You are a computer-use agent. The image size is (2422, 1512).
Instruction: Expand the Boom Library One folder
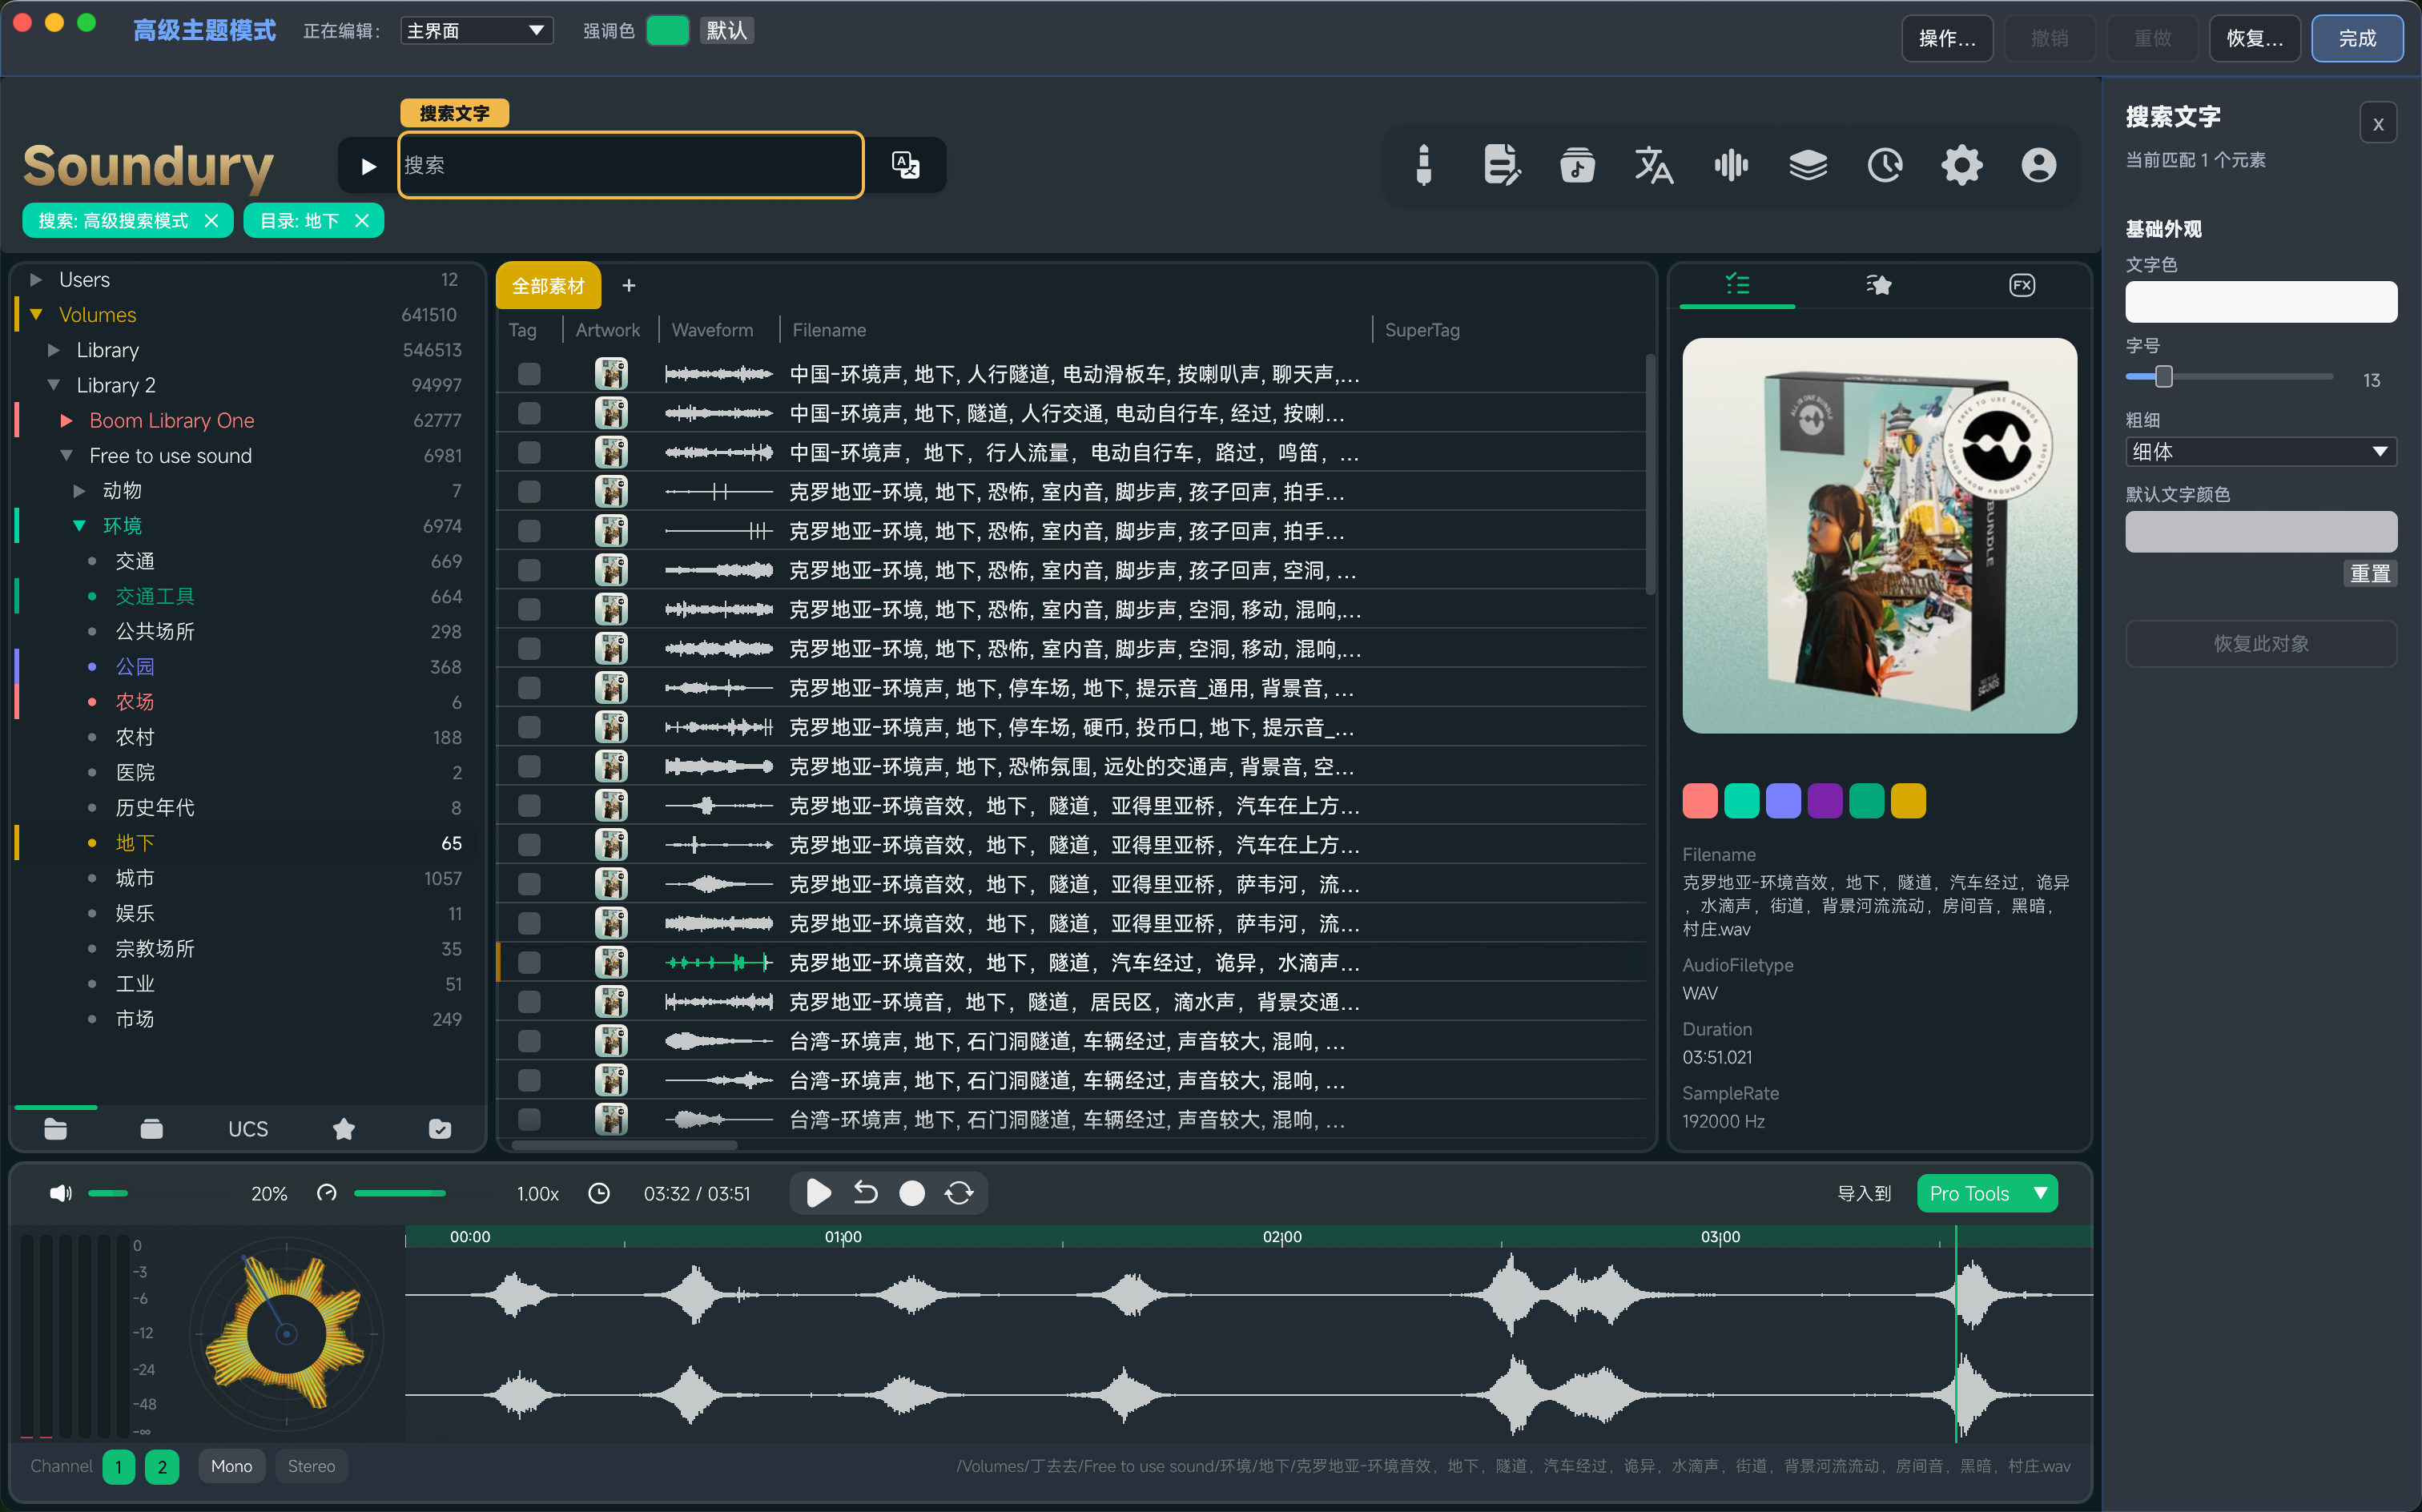pos(67,420)
